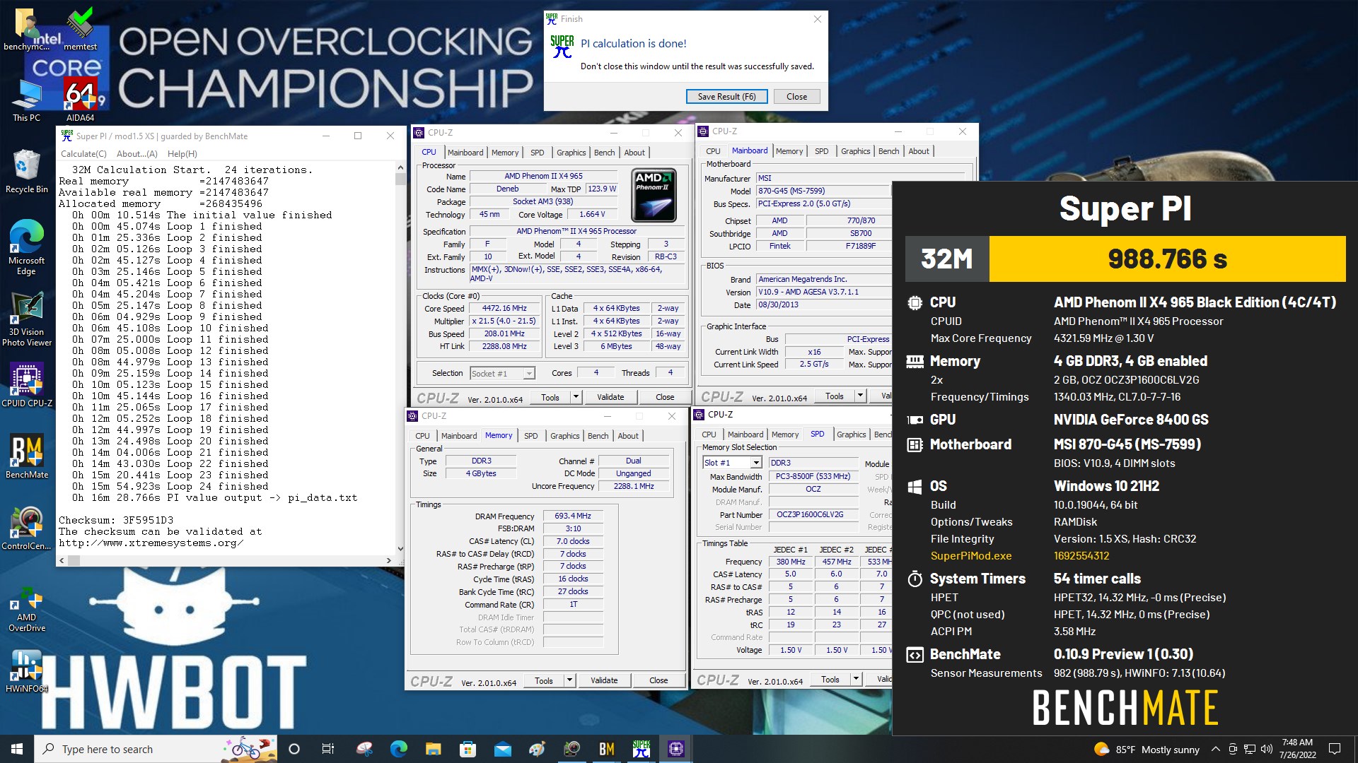Screen dimensions: 1358x763
Task: Click Tools button in CPU-Z Mainboard window
Action: (835, 396)
